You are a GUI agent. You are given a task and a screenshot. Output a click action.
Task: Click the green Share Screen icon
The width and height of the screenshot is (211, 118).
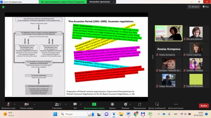(x=94, y=104)
